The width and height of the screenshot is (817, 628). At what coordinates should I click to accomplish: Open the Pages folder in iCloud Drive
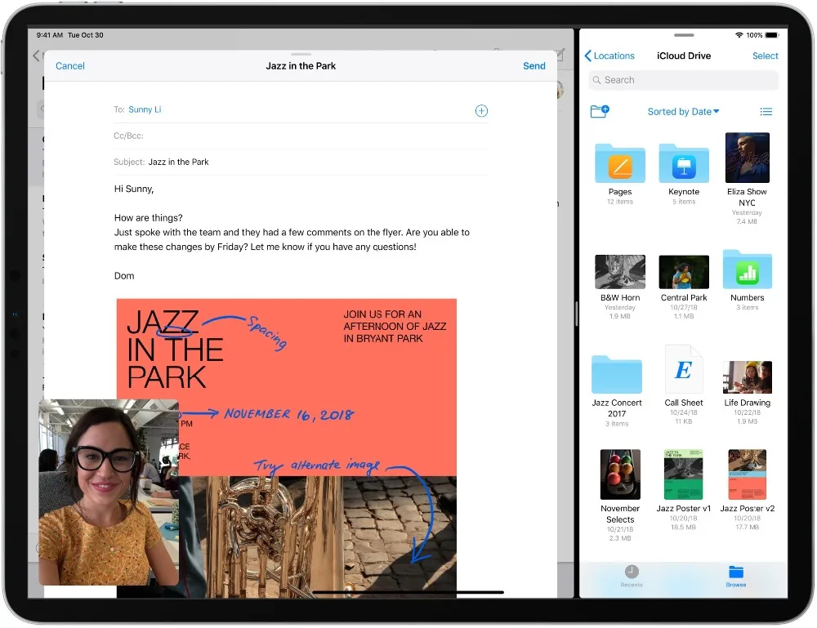[x=619, y=163]
